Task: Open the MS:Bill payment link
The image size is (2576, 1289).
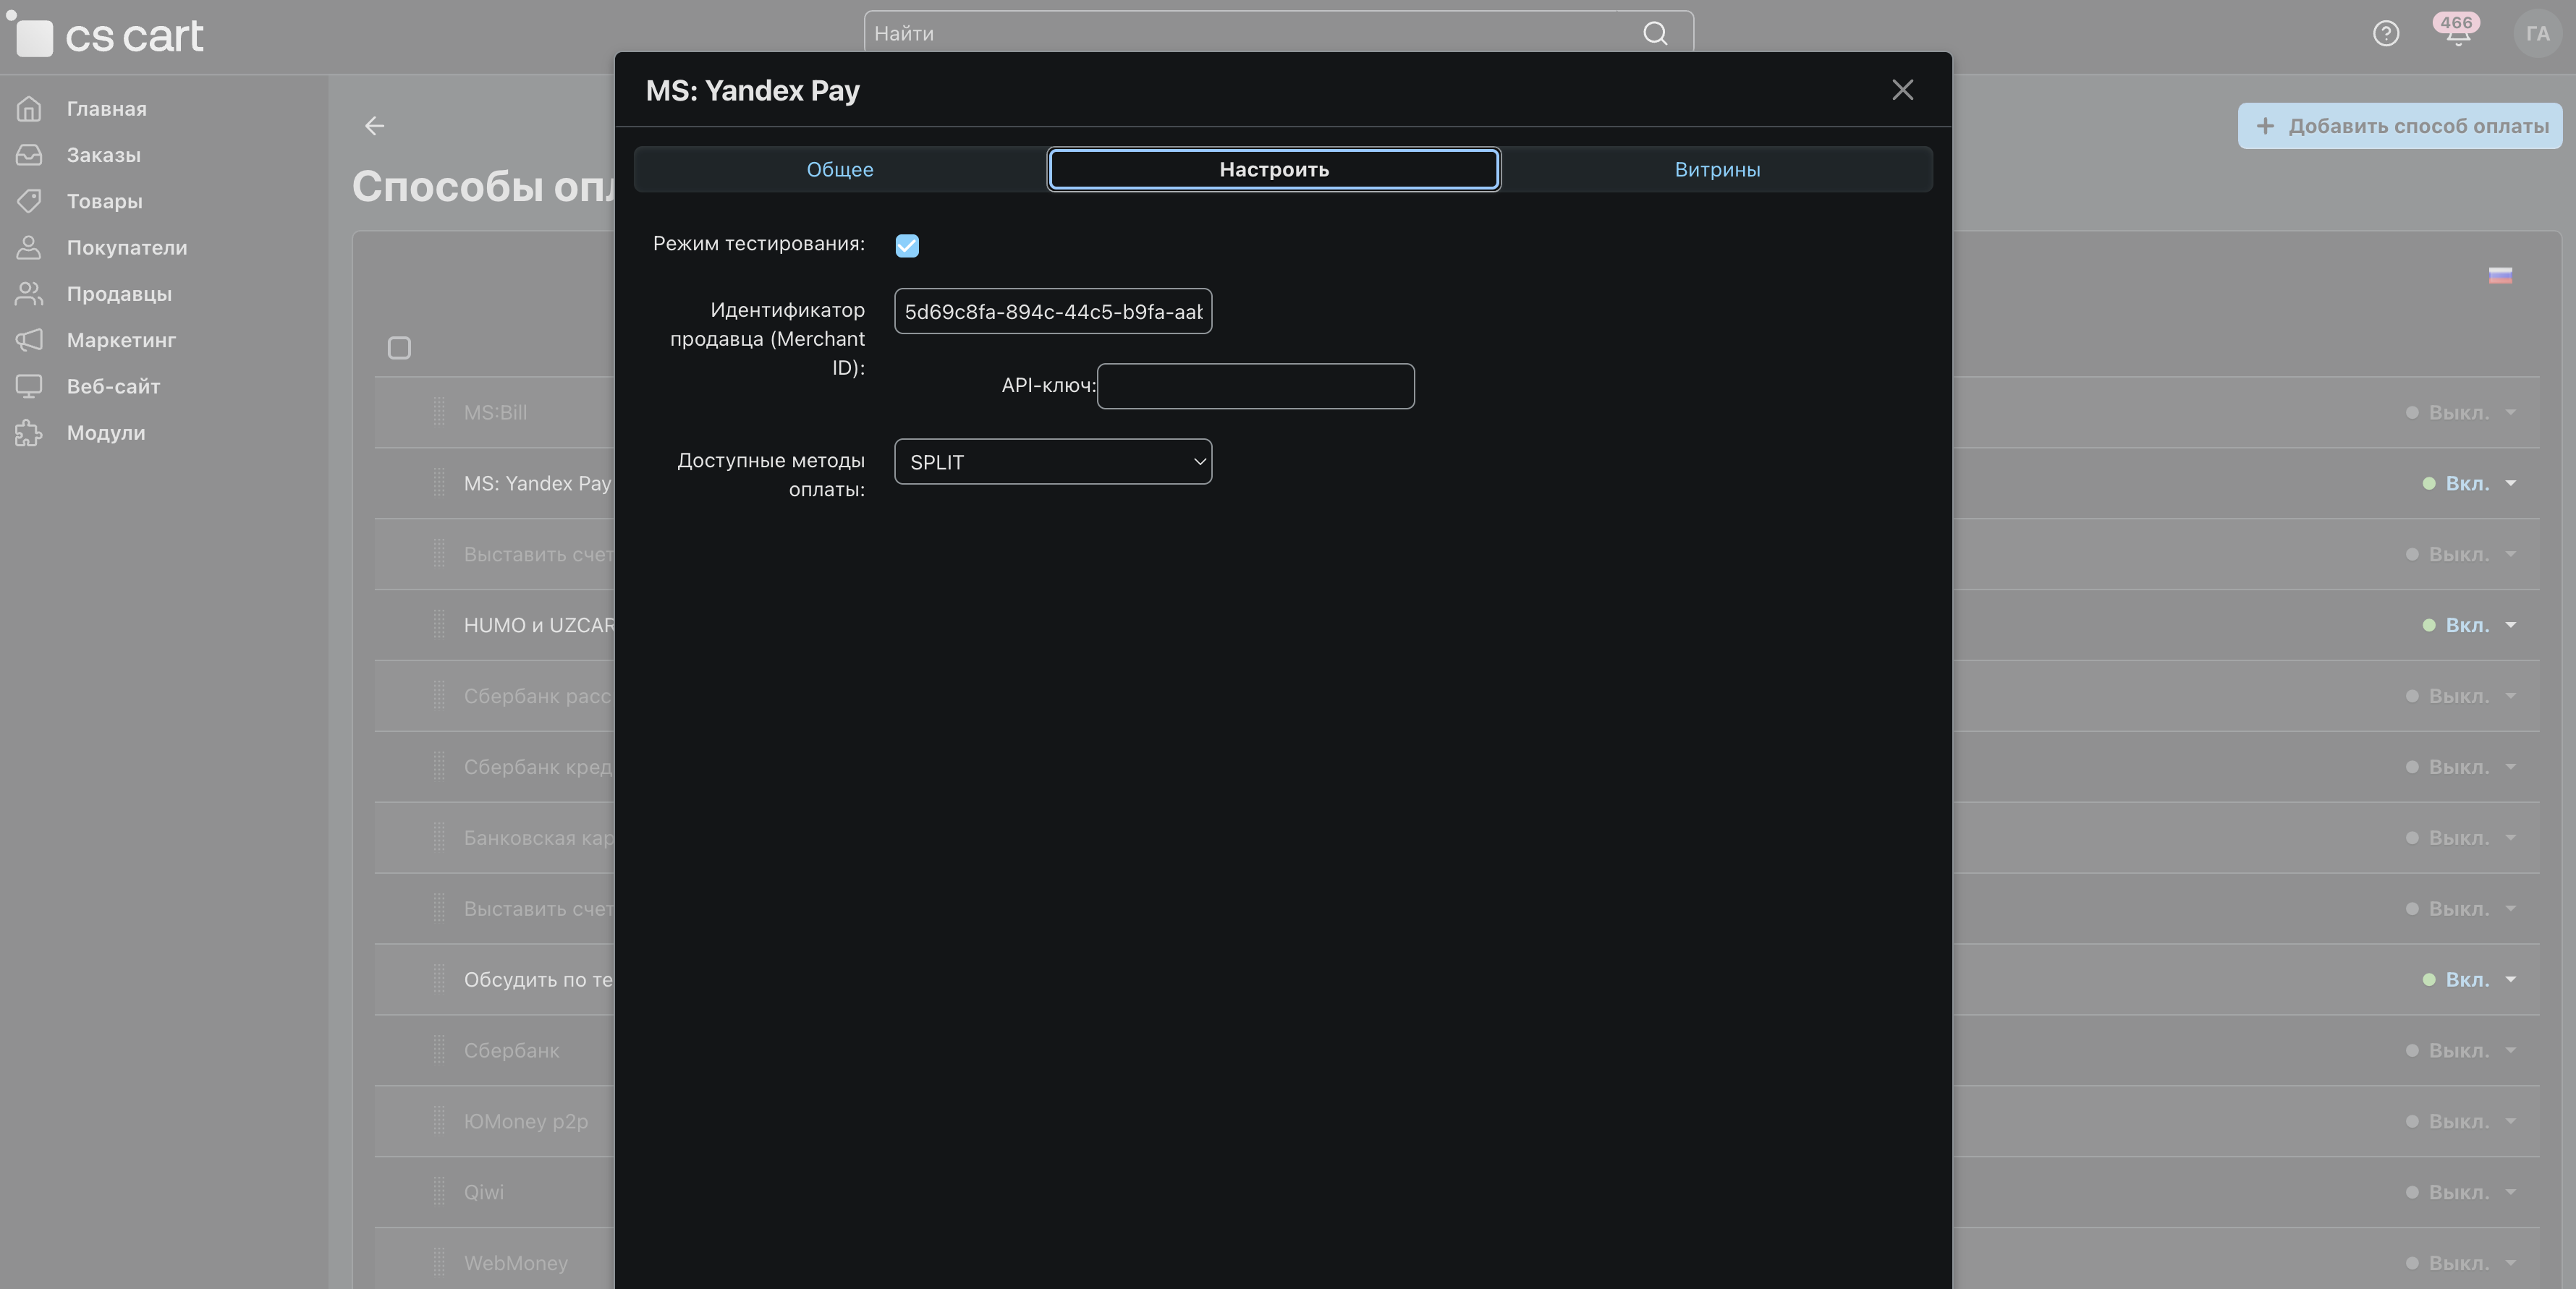Action: 495,412
